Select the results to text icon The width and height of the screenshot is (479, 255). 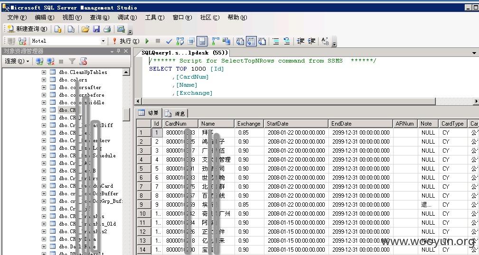click(x=240, y=41)
